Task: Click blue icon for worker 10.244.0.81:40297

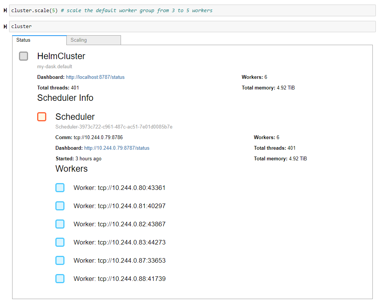Action: point(60,206)
